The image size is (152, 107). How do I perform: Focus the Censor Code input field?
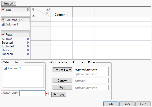pyautogui.click(x=32, y=93)
